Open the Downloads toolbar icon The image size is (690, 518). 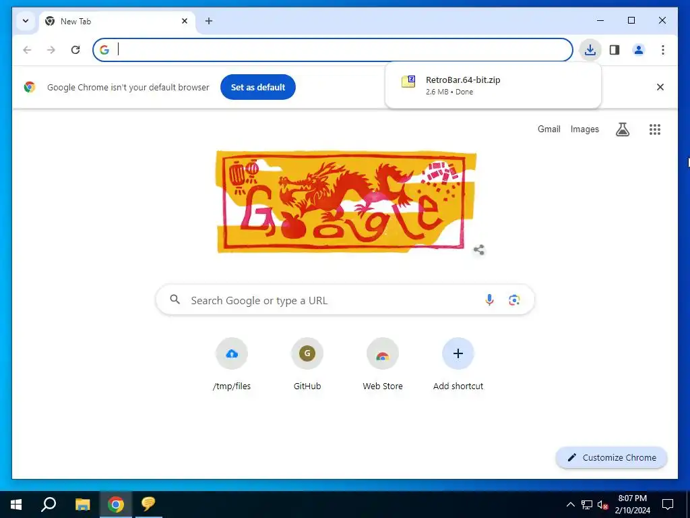tap(590, 50)
